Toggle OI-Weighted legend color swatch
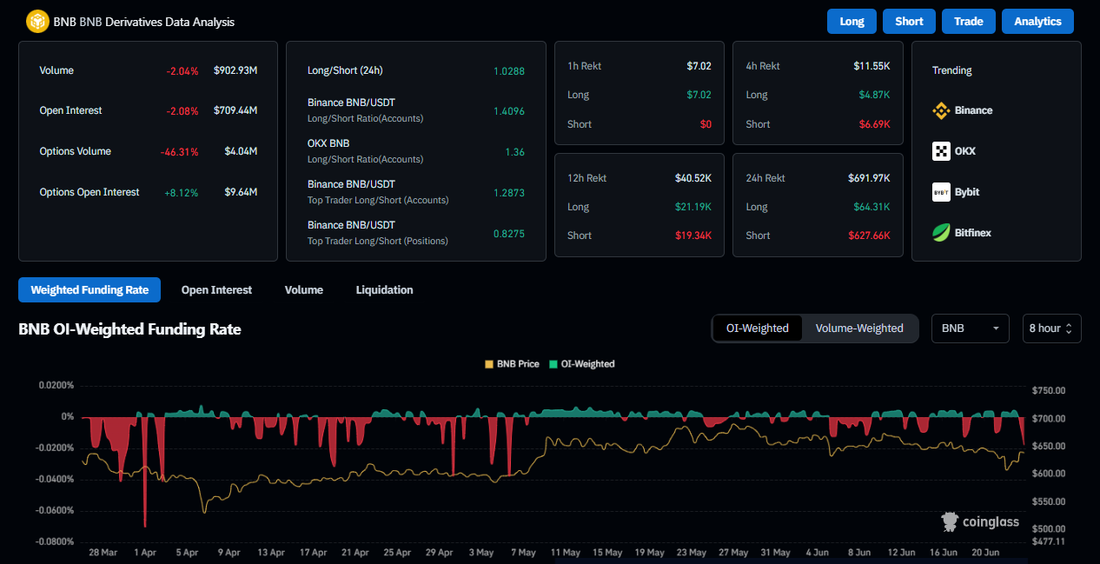The width and height of the screenshot is (1100, 564). coord(553,364)
